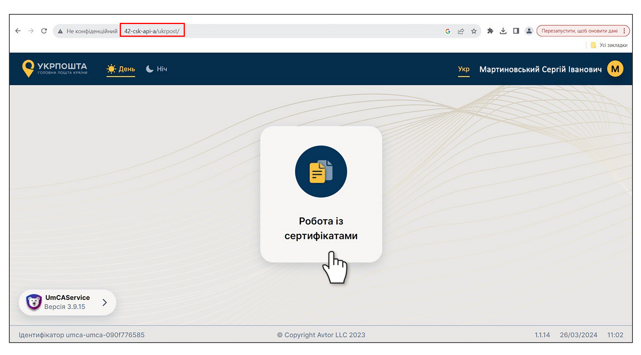Open browser three-dot menu
Image resolution: width=641 pixels, height=355 pixels.
(x=624, y=31)
